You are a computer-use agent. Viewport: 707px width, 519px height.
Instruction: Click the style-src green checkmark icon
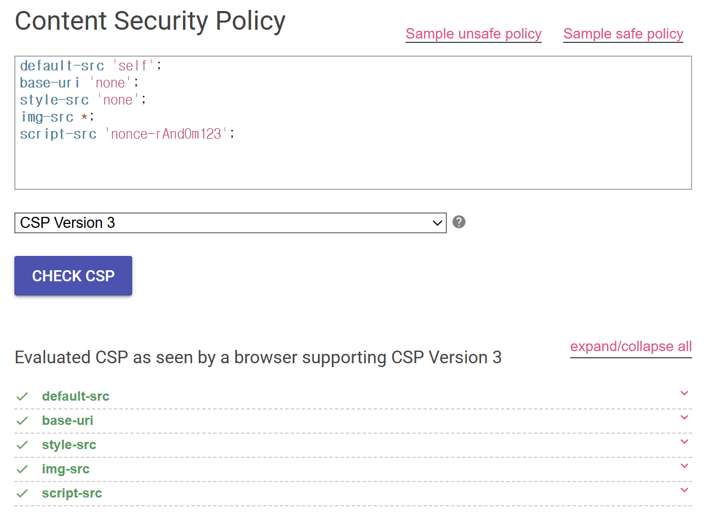[22, 445]
